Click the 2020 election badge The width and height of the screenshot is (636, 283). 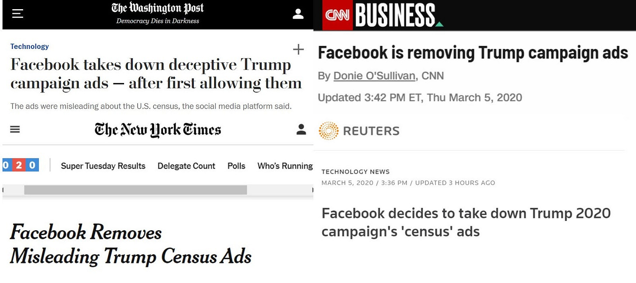pyautogui.click(x=21, y=165)
